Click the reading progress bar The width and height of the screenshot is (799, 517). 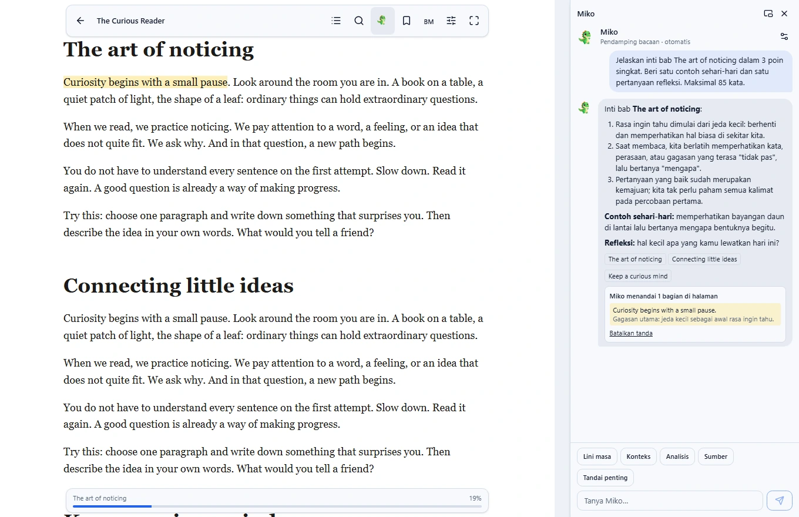277,506
